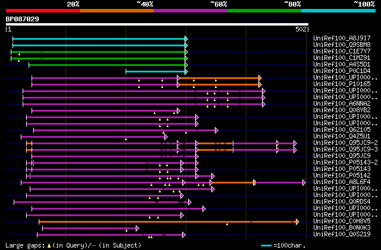Click the red 20% identity color segment
The height and width of the screenshot is (250, 381).
click(43, 11)
